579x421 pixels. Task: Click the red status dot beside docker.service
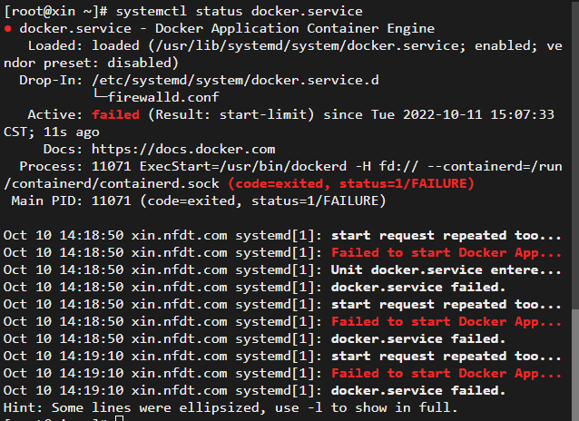8,29
